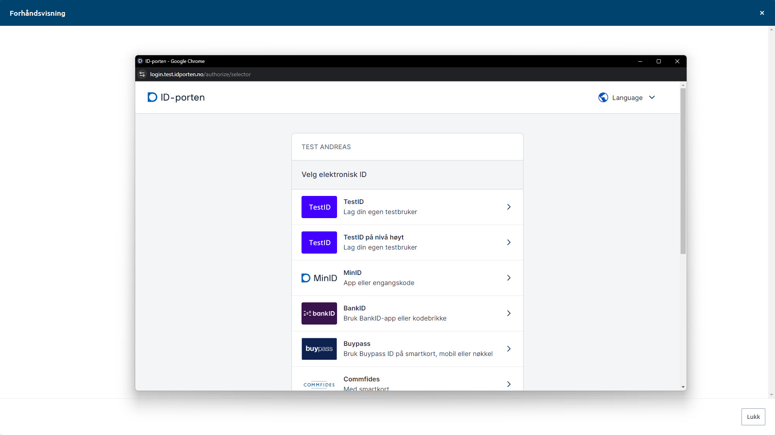Screen dimensions: 775x435
Task: Select TestID på nivå høyt logo
Action: [x=319, y=242]
